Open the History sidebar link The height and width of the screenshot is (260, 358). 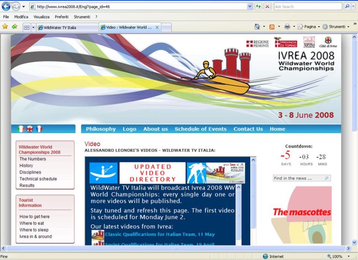pos(26,166)
